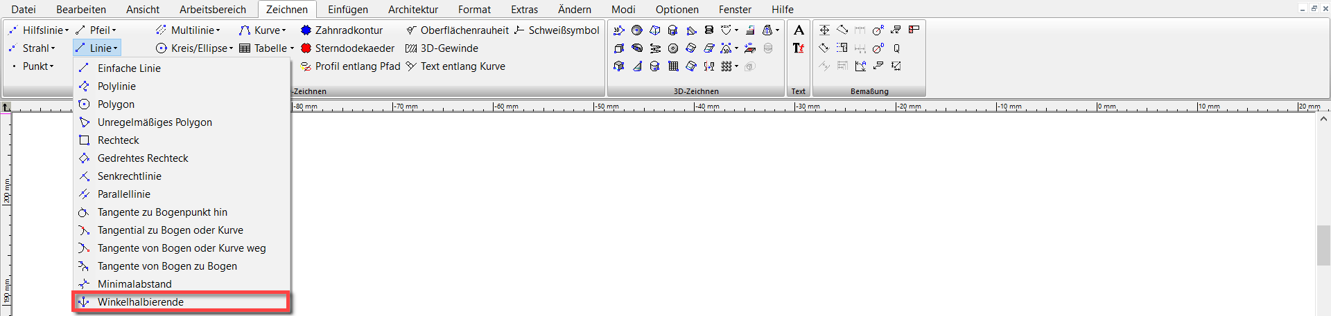Select the 3D polyline tool icon

(618, 30)
